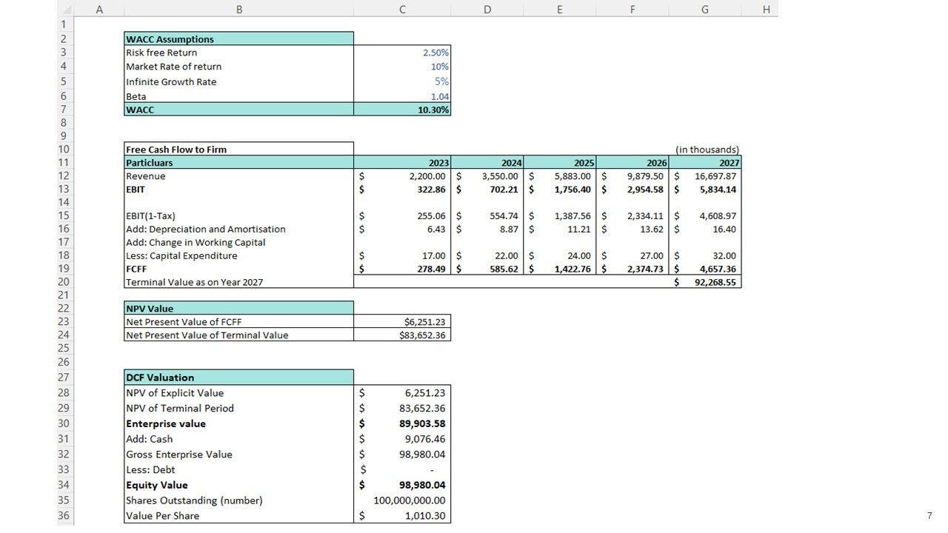Click the 'DCF Valuation' header cell

pos(238,378)
